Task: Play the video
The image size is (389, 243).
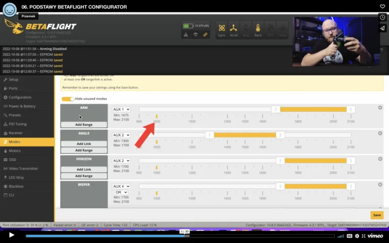Action: pos(12,235)
